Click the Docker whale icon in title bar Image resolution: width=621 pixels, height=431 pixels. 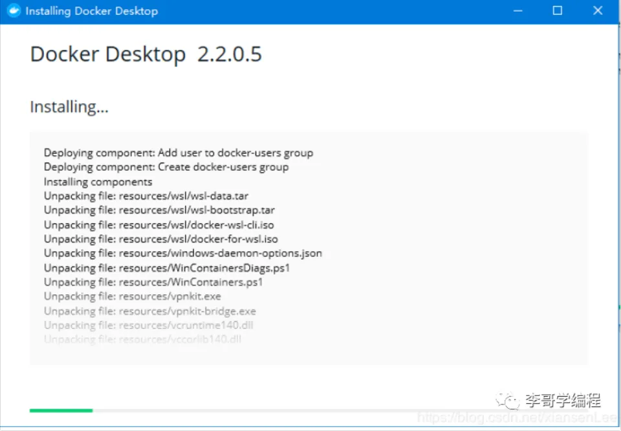click(x=14, y=11)
